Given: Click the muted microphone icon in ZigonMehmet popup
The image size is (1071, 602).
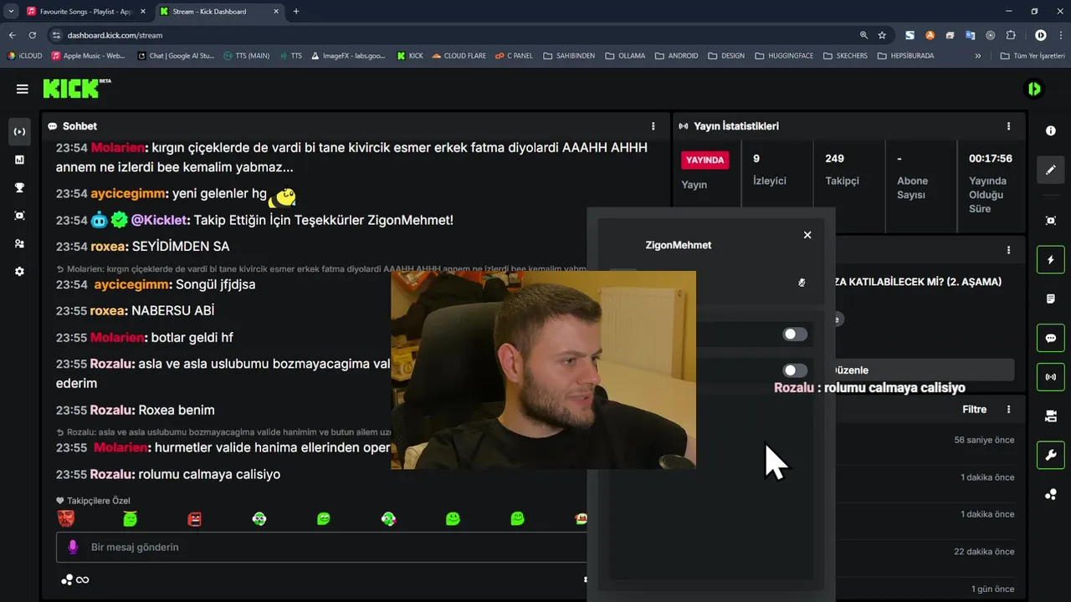Looking at the screenshot, I should pyautogui.click(x=802, y=283).
